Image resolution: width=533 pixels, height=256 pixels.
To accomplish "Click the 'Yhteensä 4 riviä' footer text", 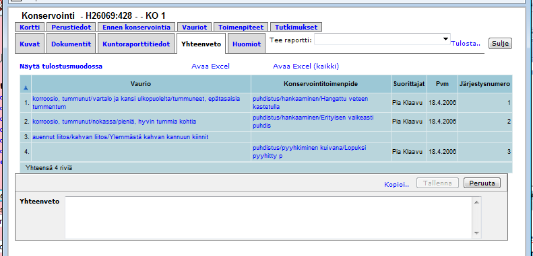I will [x=49, y=167].
